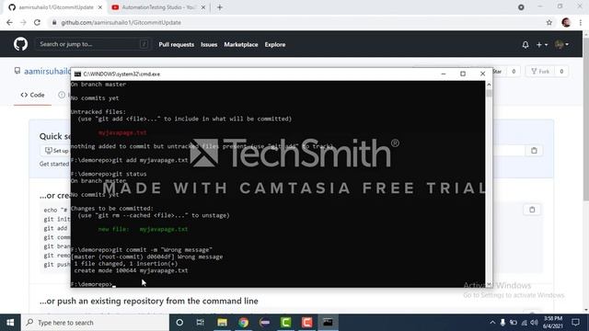The image size is (589, 331).
Task: Open Cortana circle on taskbar
Action: pyautogui.click(x=179, y=323)
